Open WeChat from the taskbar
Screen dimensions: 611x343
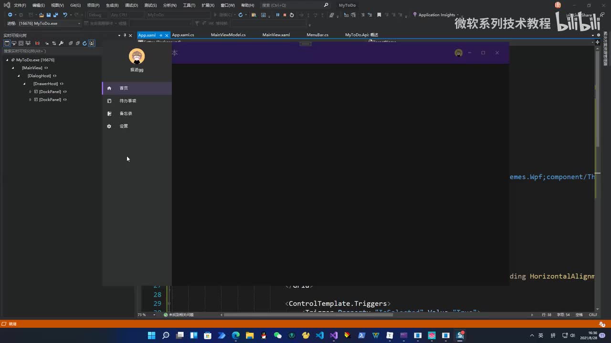[278, 335]
